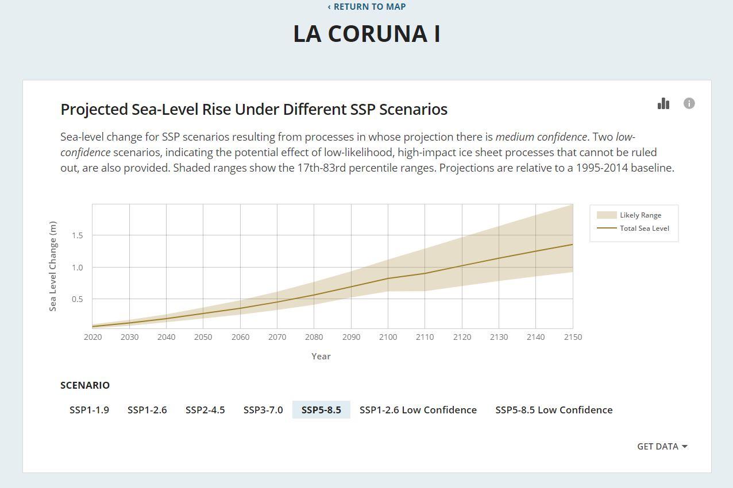
Task: Select the SSP1-2.6 scenario
Action: 147,410
